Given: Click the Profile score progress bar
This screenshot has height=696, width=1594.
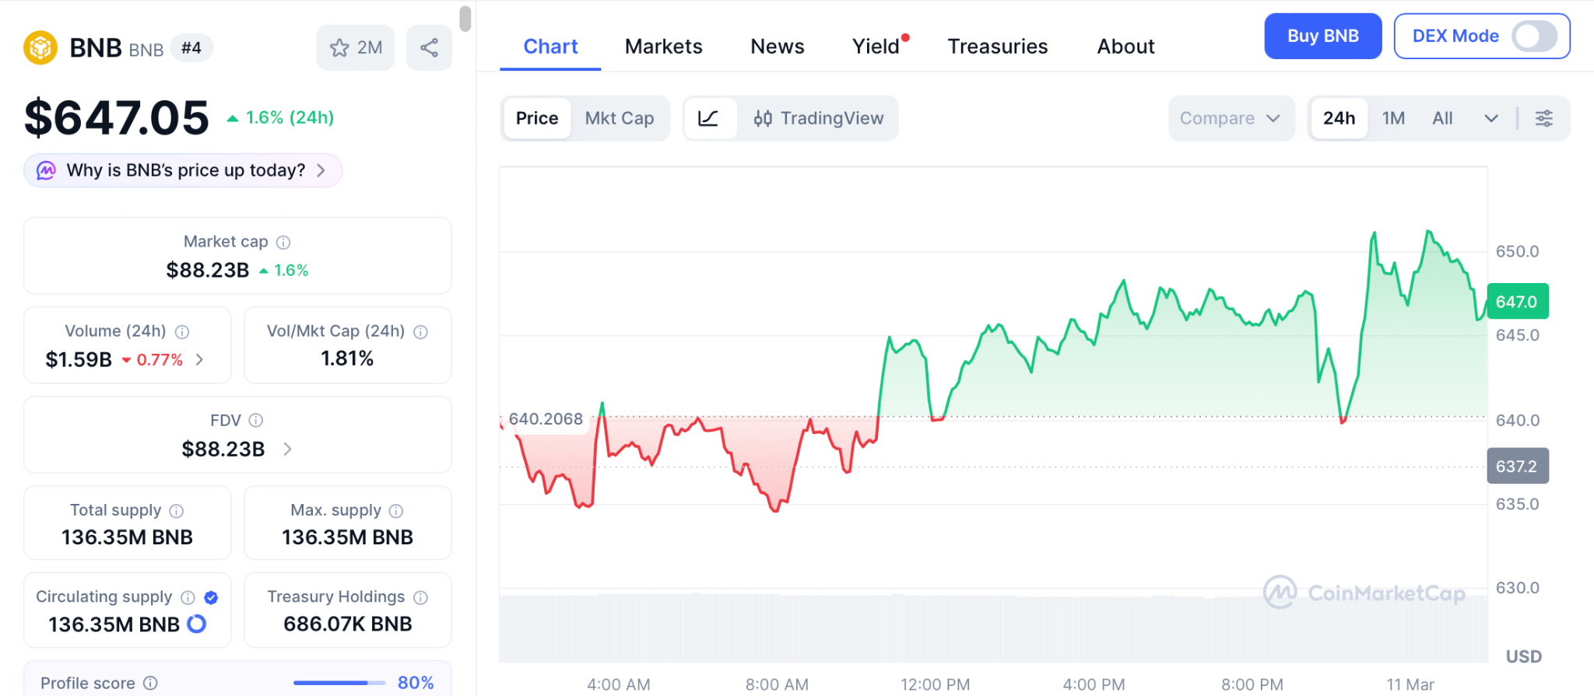Looking at the screenshot, I should [339, 683].
